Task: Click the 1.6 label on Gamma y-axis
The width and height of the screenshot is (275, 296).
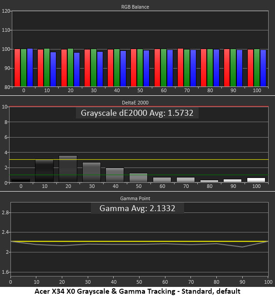Action: (5, 272)
